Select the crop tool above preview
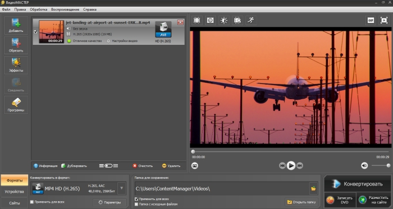Image resolution: width=393 pixels, height=209 pixels. tap(196, 21)
